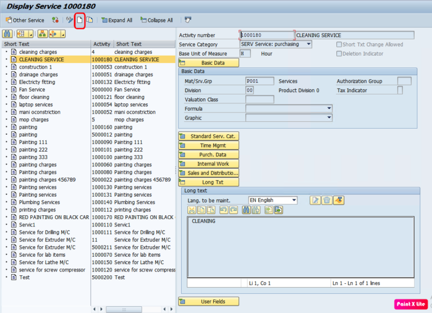Open Lang. to be maint. dropdown

(x=294, y=200)
